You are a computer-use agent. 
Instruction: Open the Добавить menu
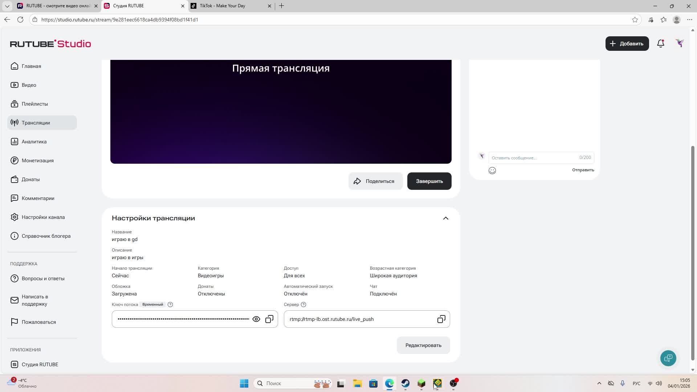[x=627, y=44]
